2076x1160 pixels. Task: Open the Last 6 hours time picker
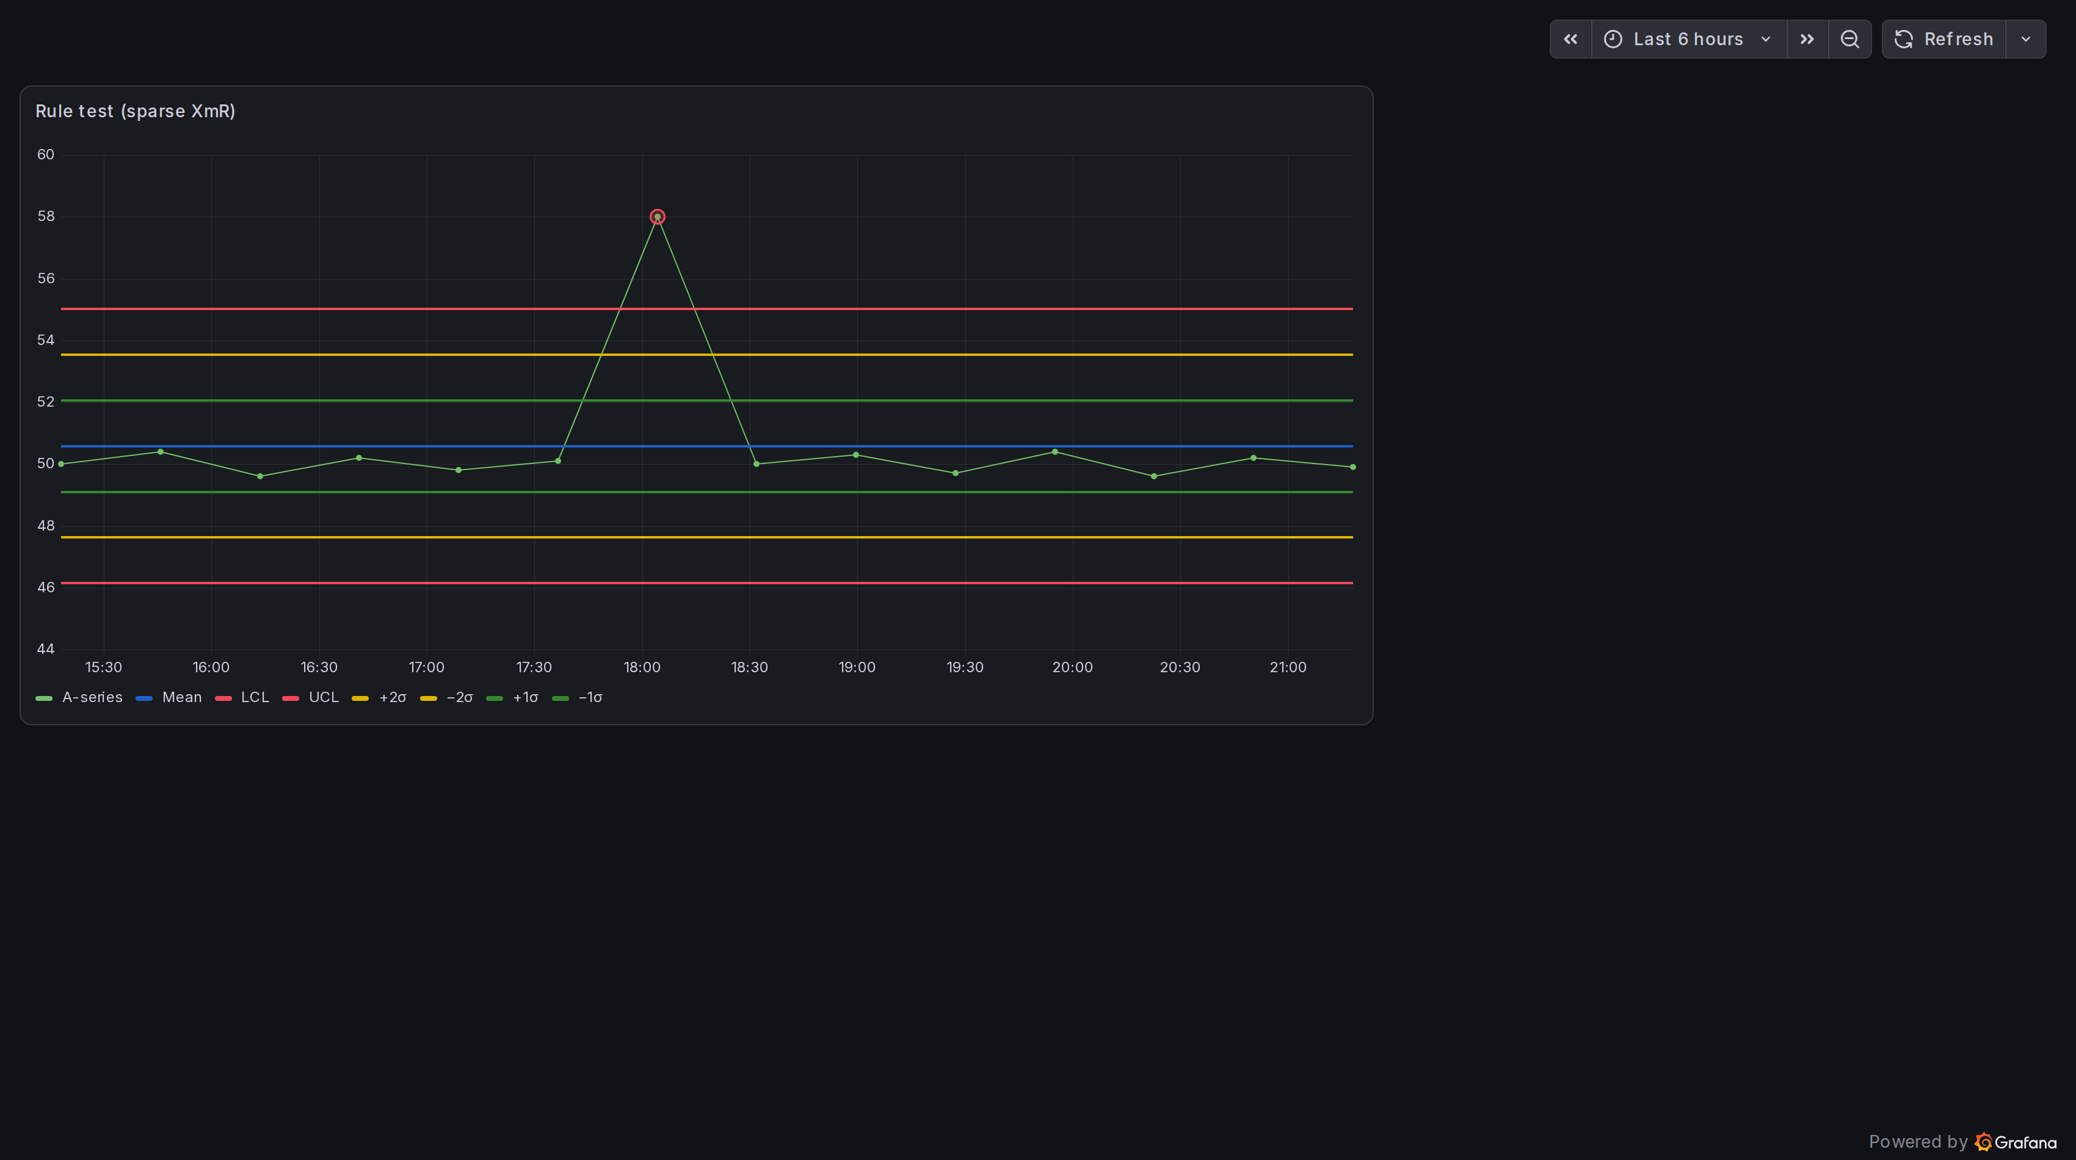coord(1688,40)
